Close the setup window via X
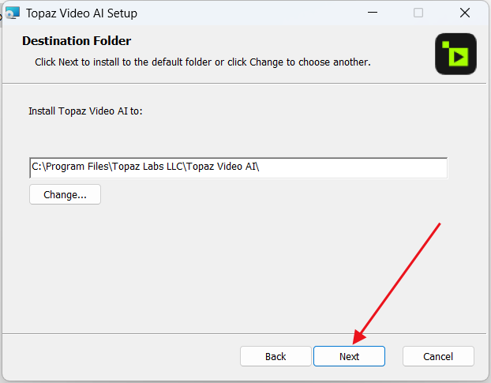This screenshot has height=383, width=491. (x=465, y=13)
